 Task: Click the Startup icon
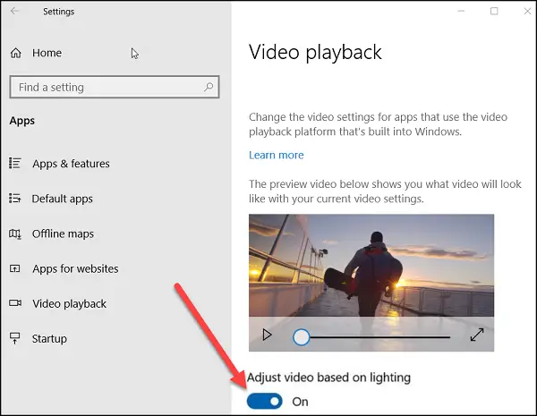pos(14,338)
